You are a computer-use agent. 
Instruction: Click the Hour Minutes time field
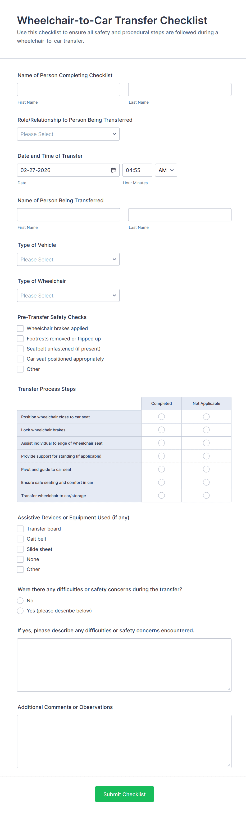pos(137,170)
